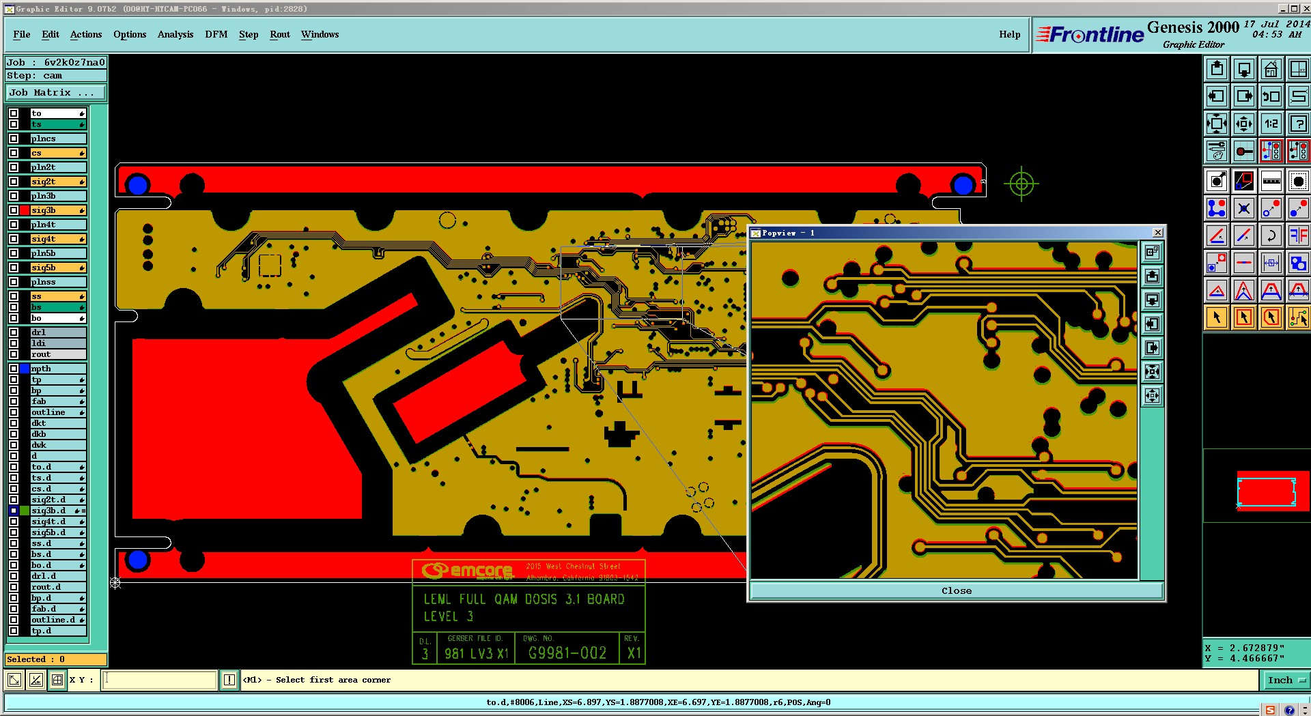Click the Close button in Popview
The height and width of the screenshot is (716, 1311).
pos(956,591)
